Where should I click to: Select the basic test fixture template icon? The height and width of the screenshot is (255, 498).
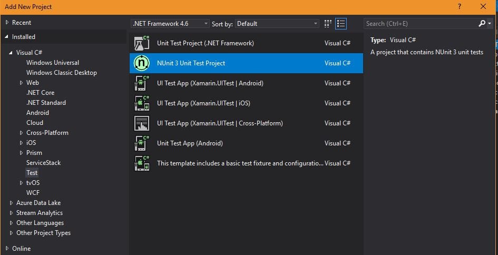(x=142, y=163)
